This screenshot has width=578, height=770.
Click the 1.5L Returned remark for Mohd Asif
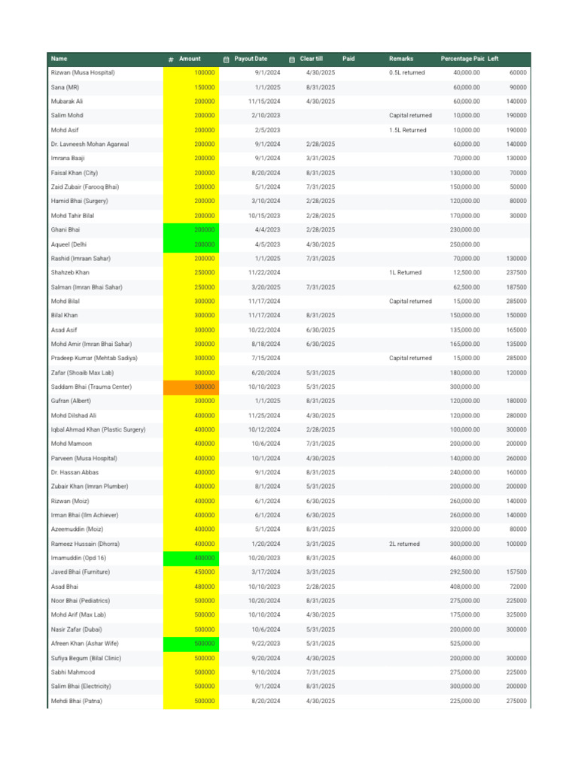(x=407, y=130)
